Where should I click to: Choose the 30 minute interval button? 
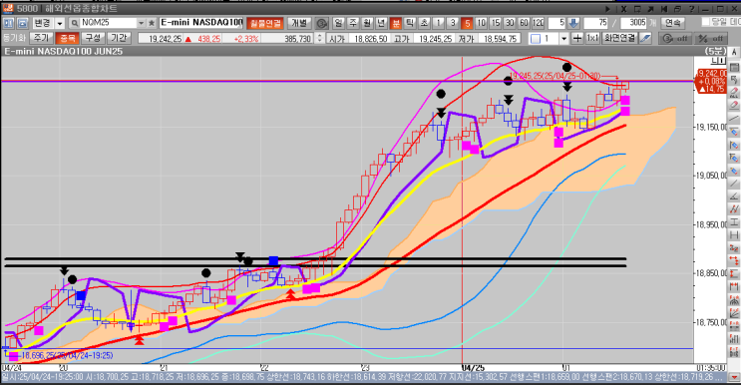coord(510,23)
